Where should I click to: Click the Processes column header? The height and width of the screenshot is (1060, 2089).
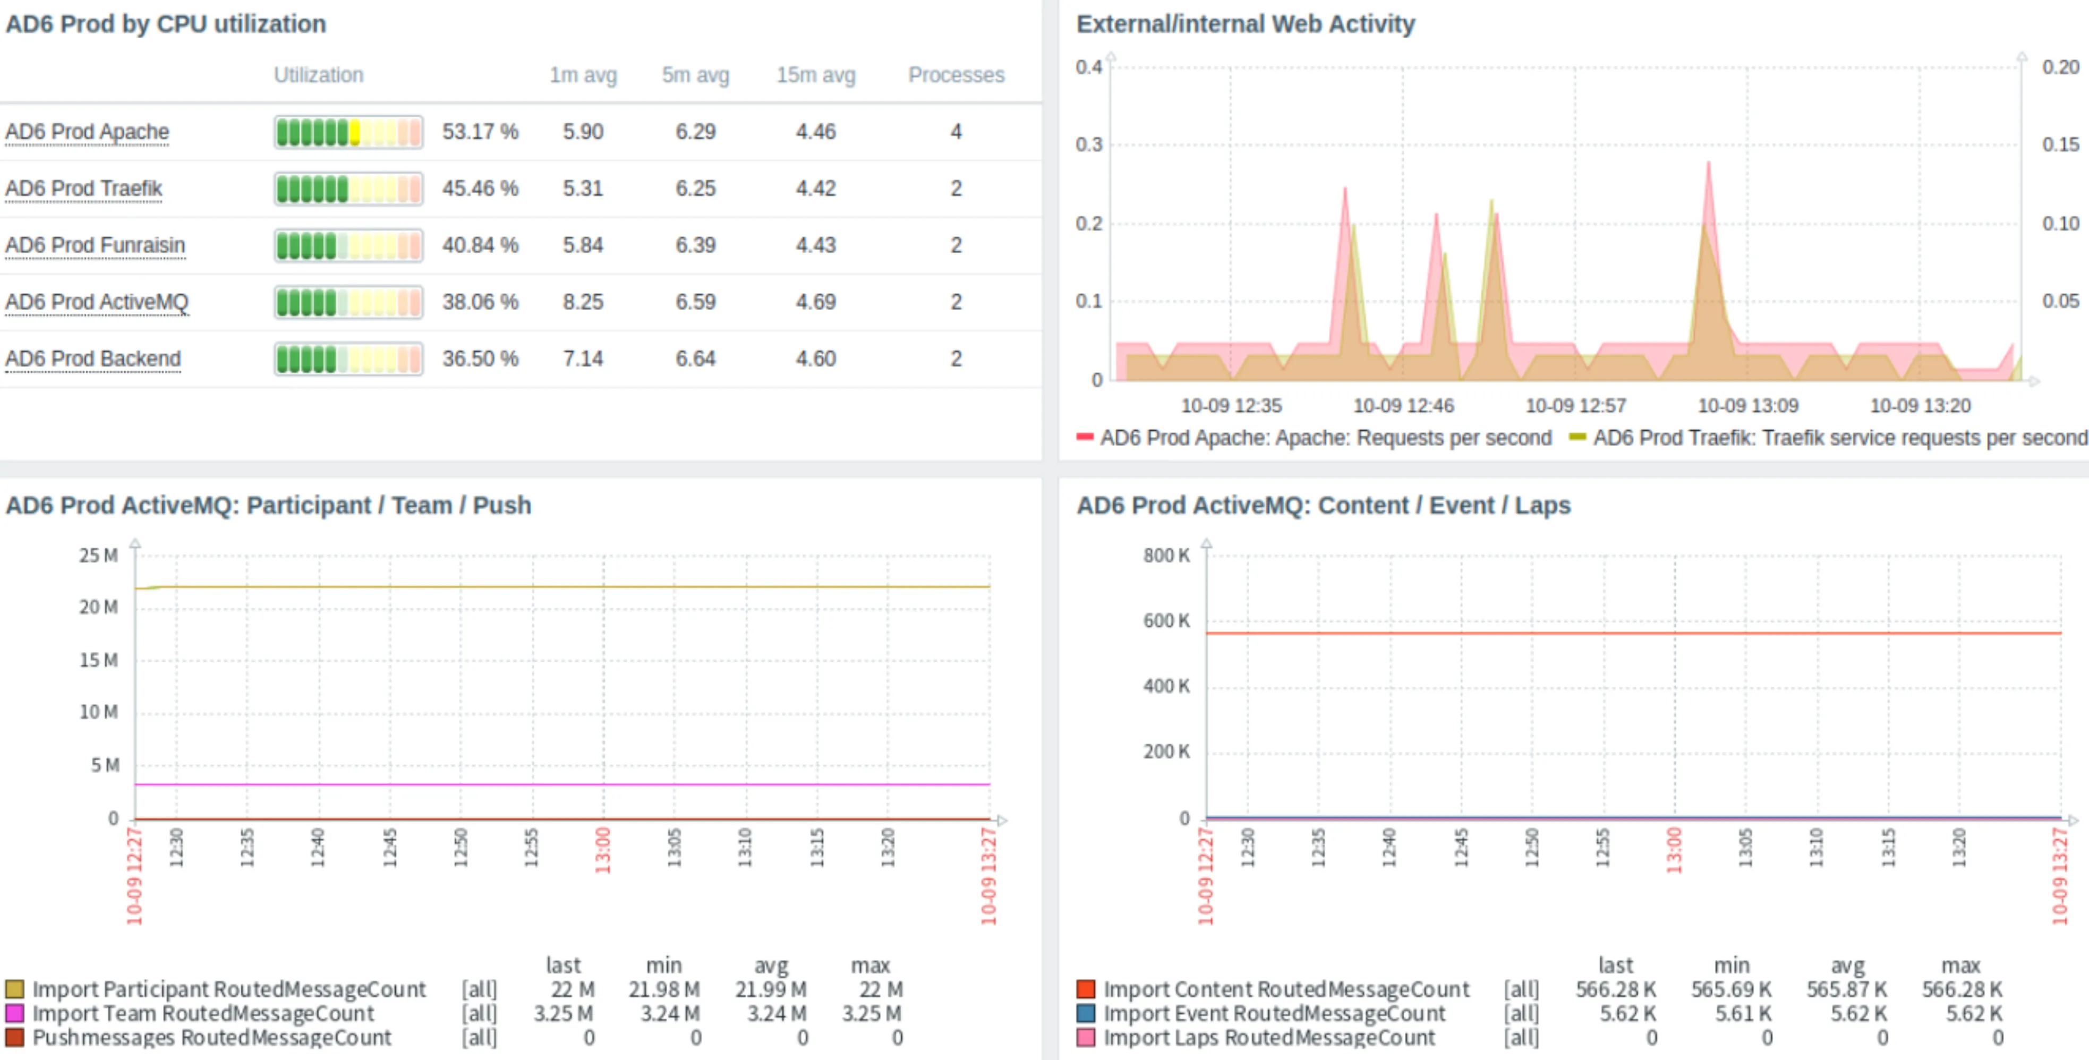(956, 74)
